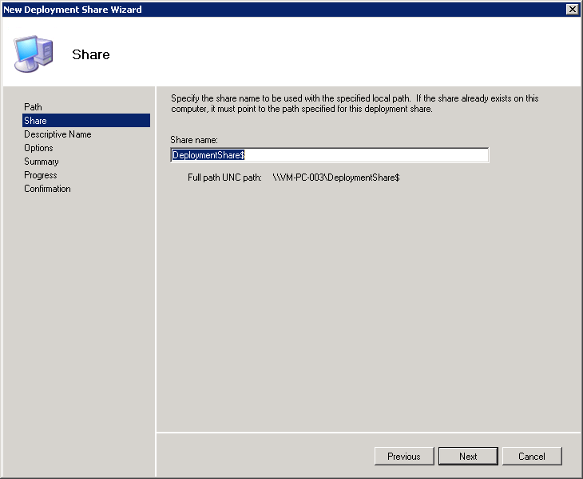This screenshot has width=583, height=479.
Task: Click the "Share name:" field label
Action: (194, 140)
